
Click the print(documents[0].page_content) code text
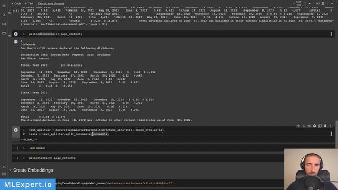click(x=55, y=34)
